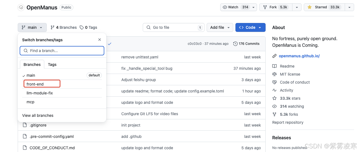The width and height of the screenshot is (358, 152).
Task: Select the main branch entry
Action: pos(62,75)
